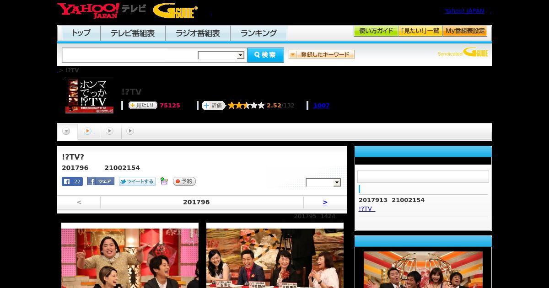This screenshot has height=288, width=549.
Task: Open the dropdown beside the search field
Action: tap(221, 55)
